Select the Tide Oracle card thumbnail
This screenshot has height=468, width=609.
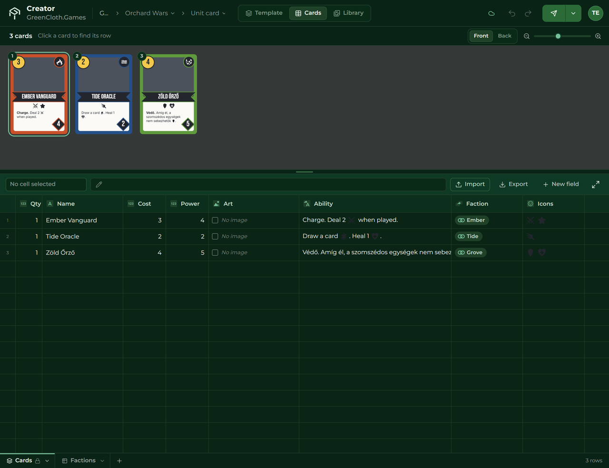pos(104,94)
